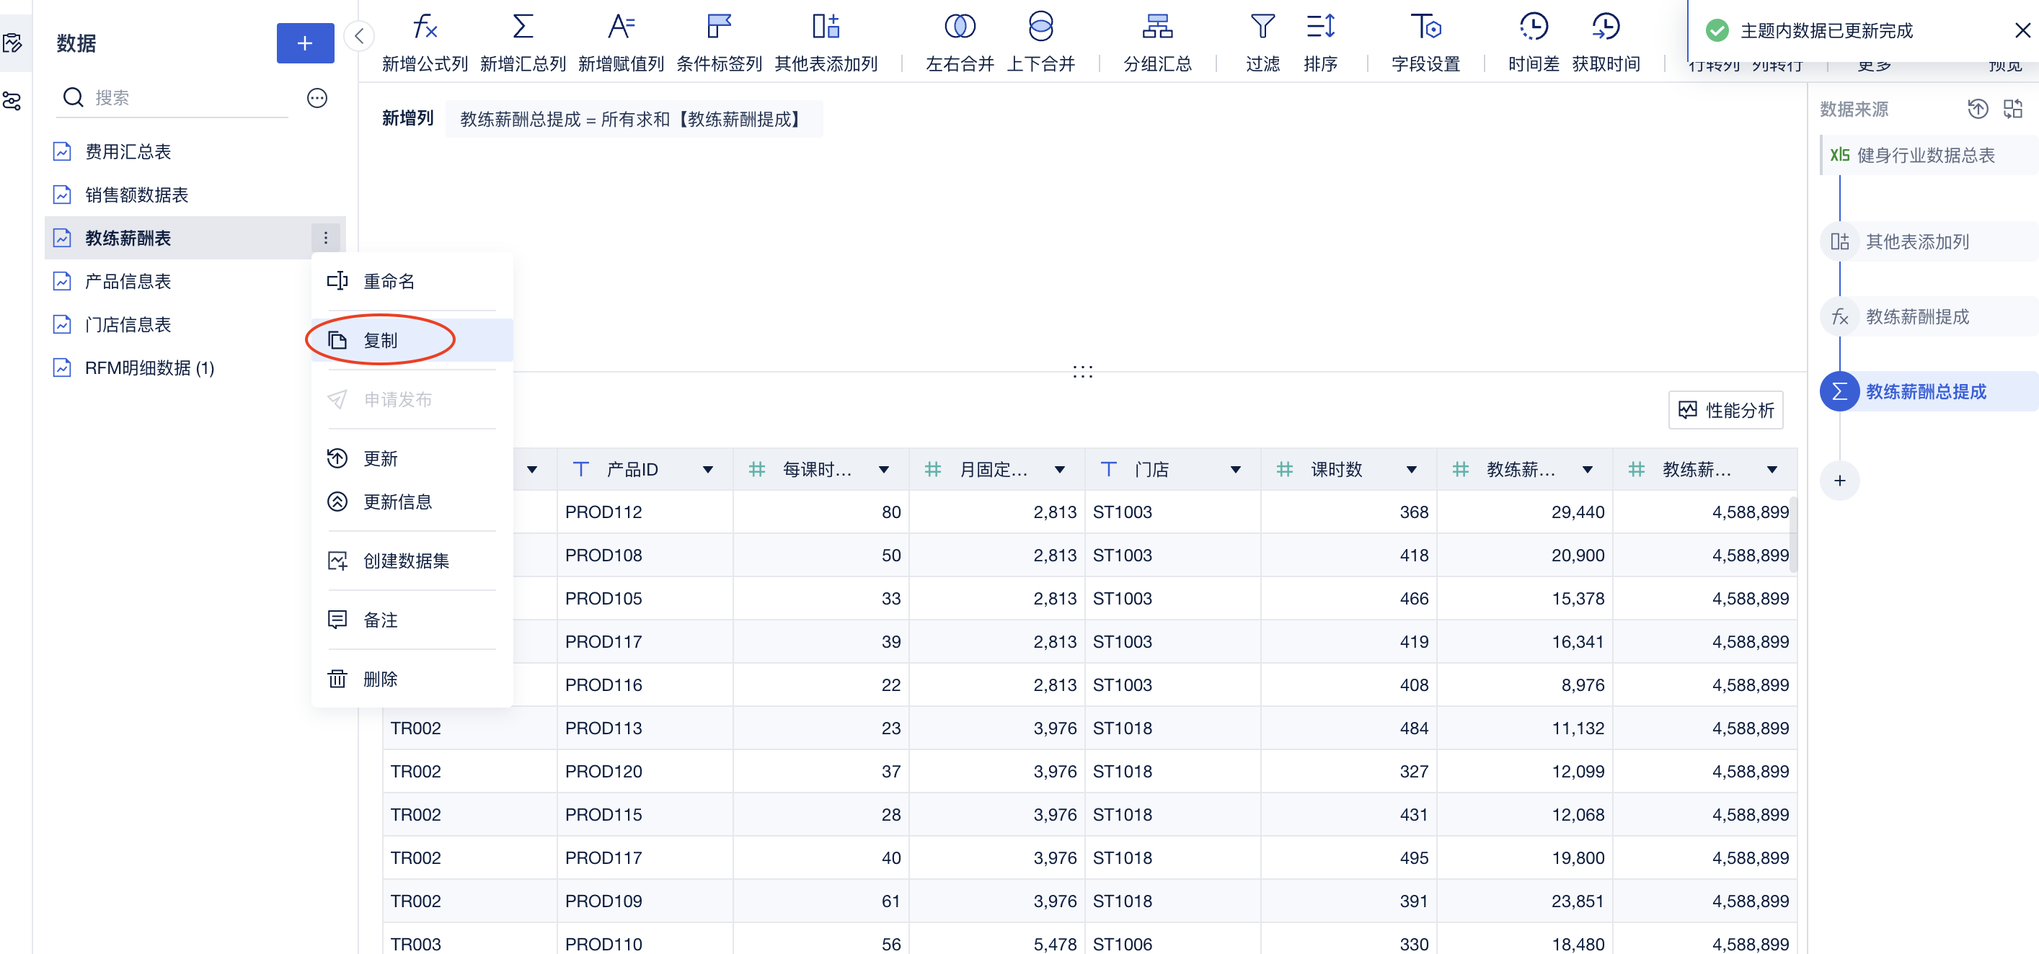Image resolution: width=2039 pixels, height=954 pixels.
Task: Click the 新增公式列 formula icon
Action: point(425,27)
